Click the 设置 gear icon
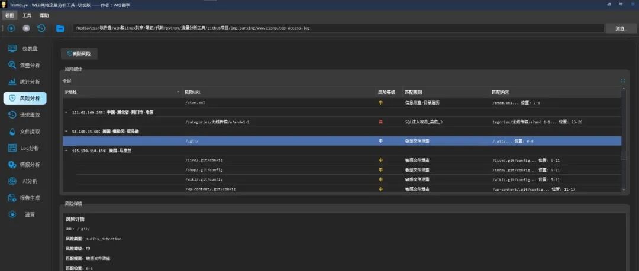 12,214
